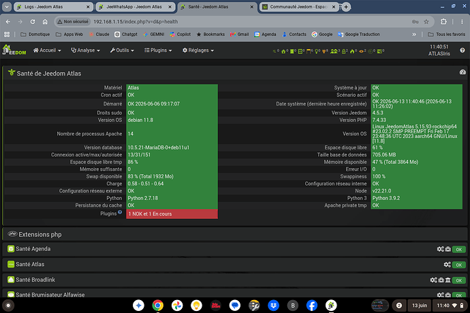Screen dimensions: 470x313
Task: Open the Plugins menu
Action: tap(158, 50)
